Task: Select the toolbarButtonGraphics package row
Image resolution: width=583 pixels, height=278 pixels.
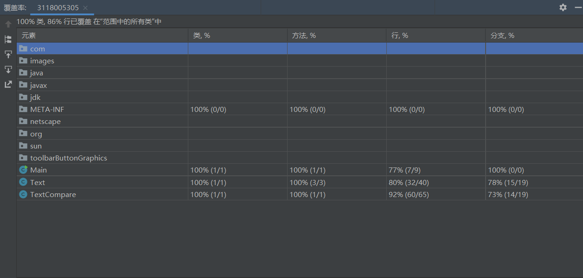Action: pyautogui.click(x=68, y=158)
